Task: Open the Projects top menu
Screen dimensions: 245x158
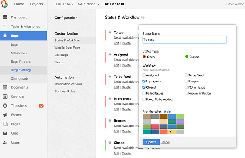Action: pyautogui.click(x=36, y=4)
